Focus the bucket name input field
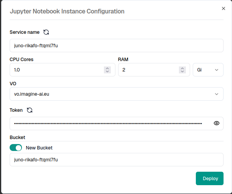Image resolution: width=232 pixels, height=194 pixels. [x=117, y=159]
